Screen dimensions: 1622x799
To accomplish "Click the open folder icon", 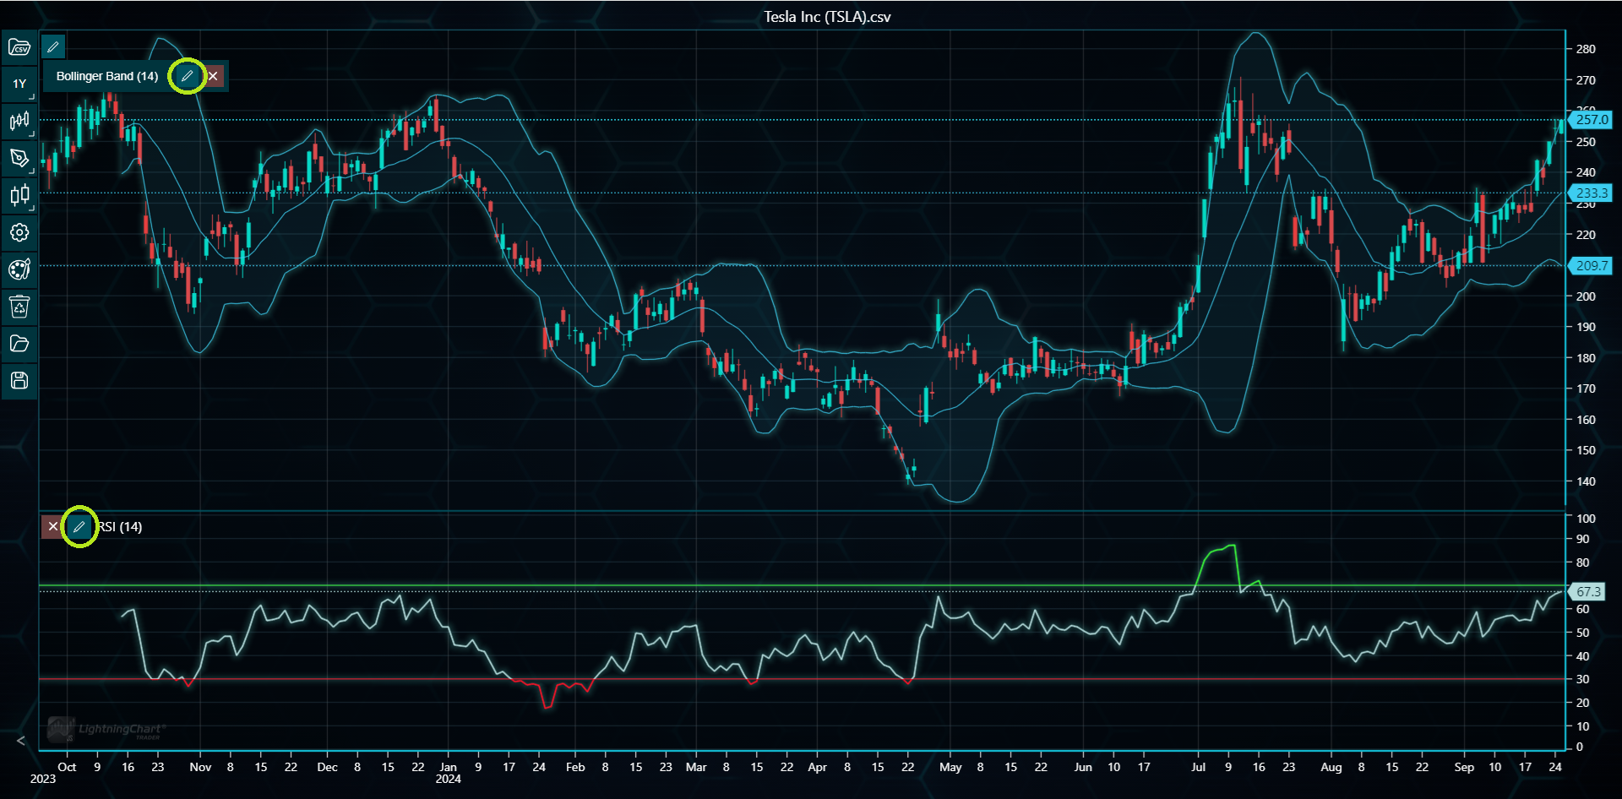I will click(x=19, y=343).
